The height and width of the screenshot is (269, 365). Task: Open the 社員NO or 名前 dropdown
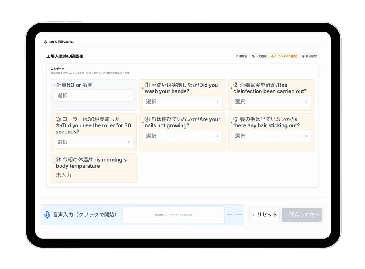[94, 96]
